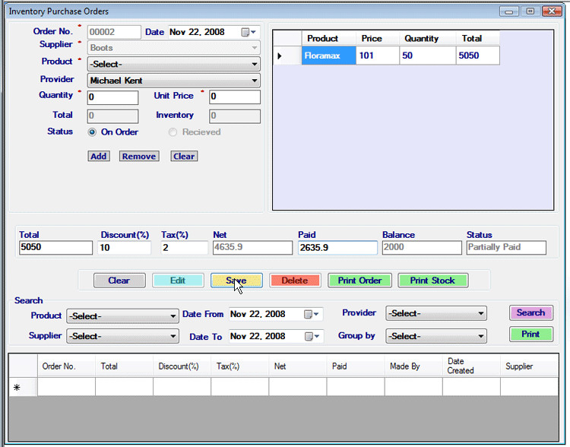Click the Date To field text
The width and height of the screenshot is (570, 447).
tap(258, 336)
